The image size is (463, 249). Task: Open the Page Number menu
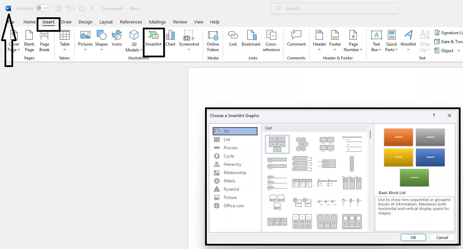353,41
